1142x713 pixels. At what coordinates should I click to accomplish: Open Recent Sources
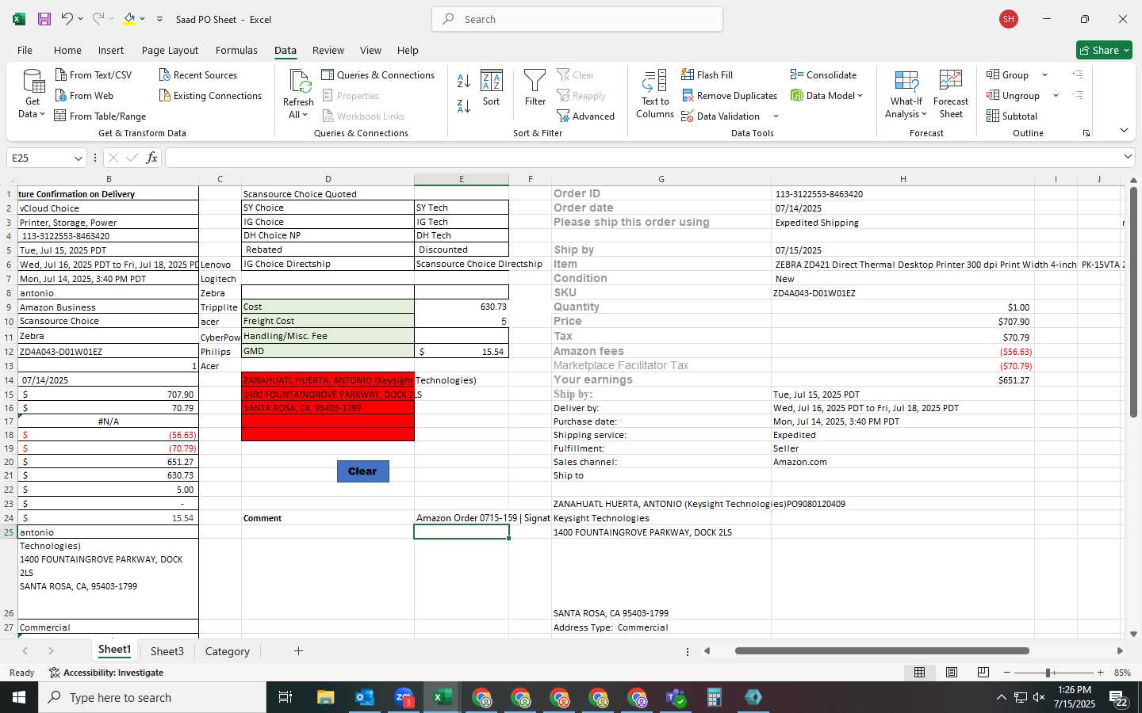point(198,74)
